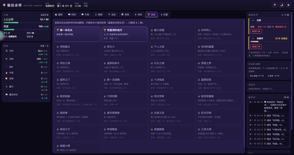Open the 设置 tab

pyautogui.click(x=164, y=14)
